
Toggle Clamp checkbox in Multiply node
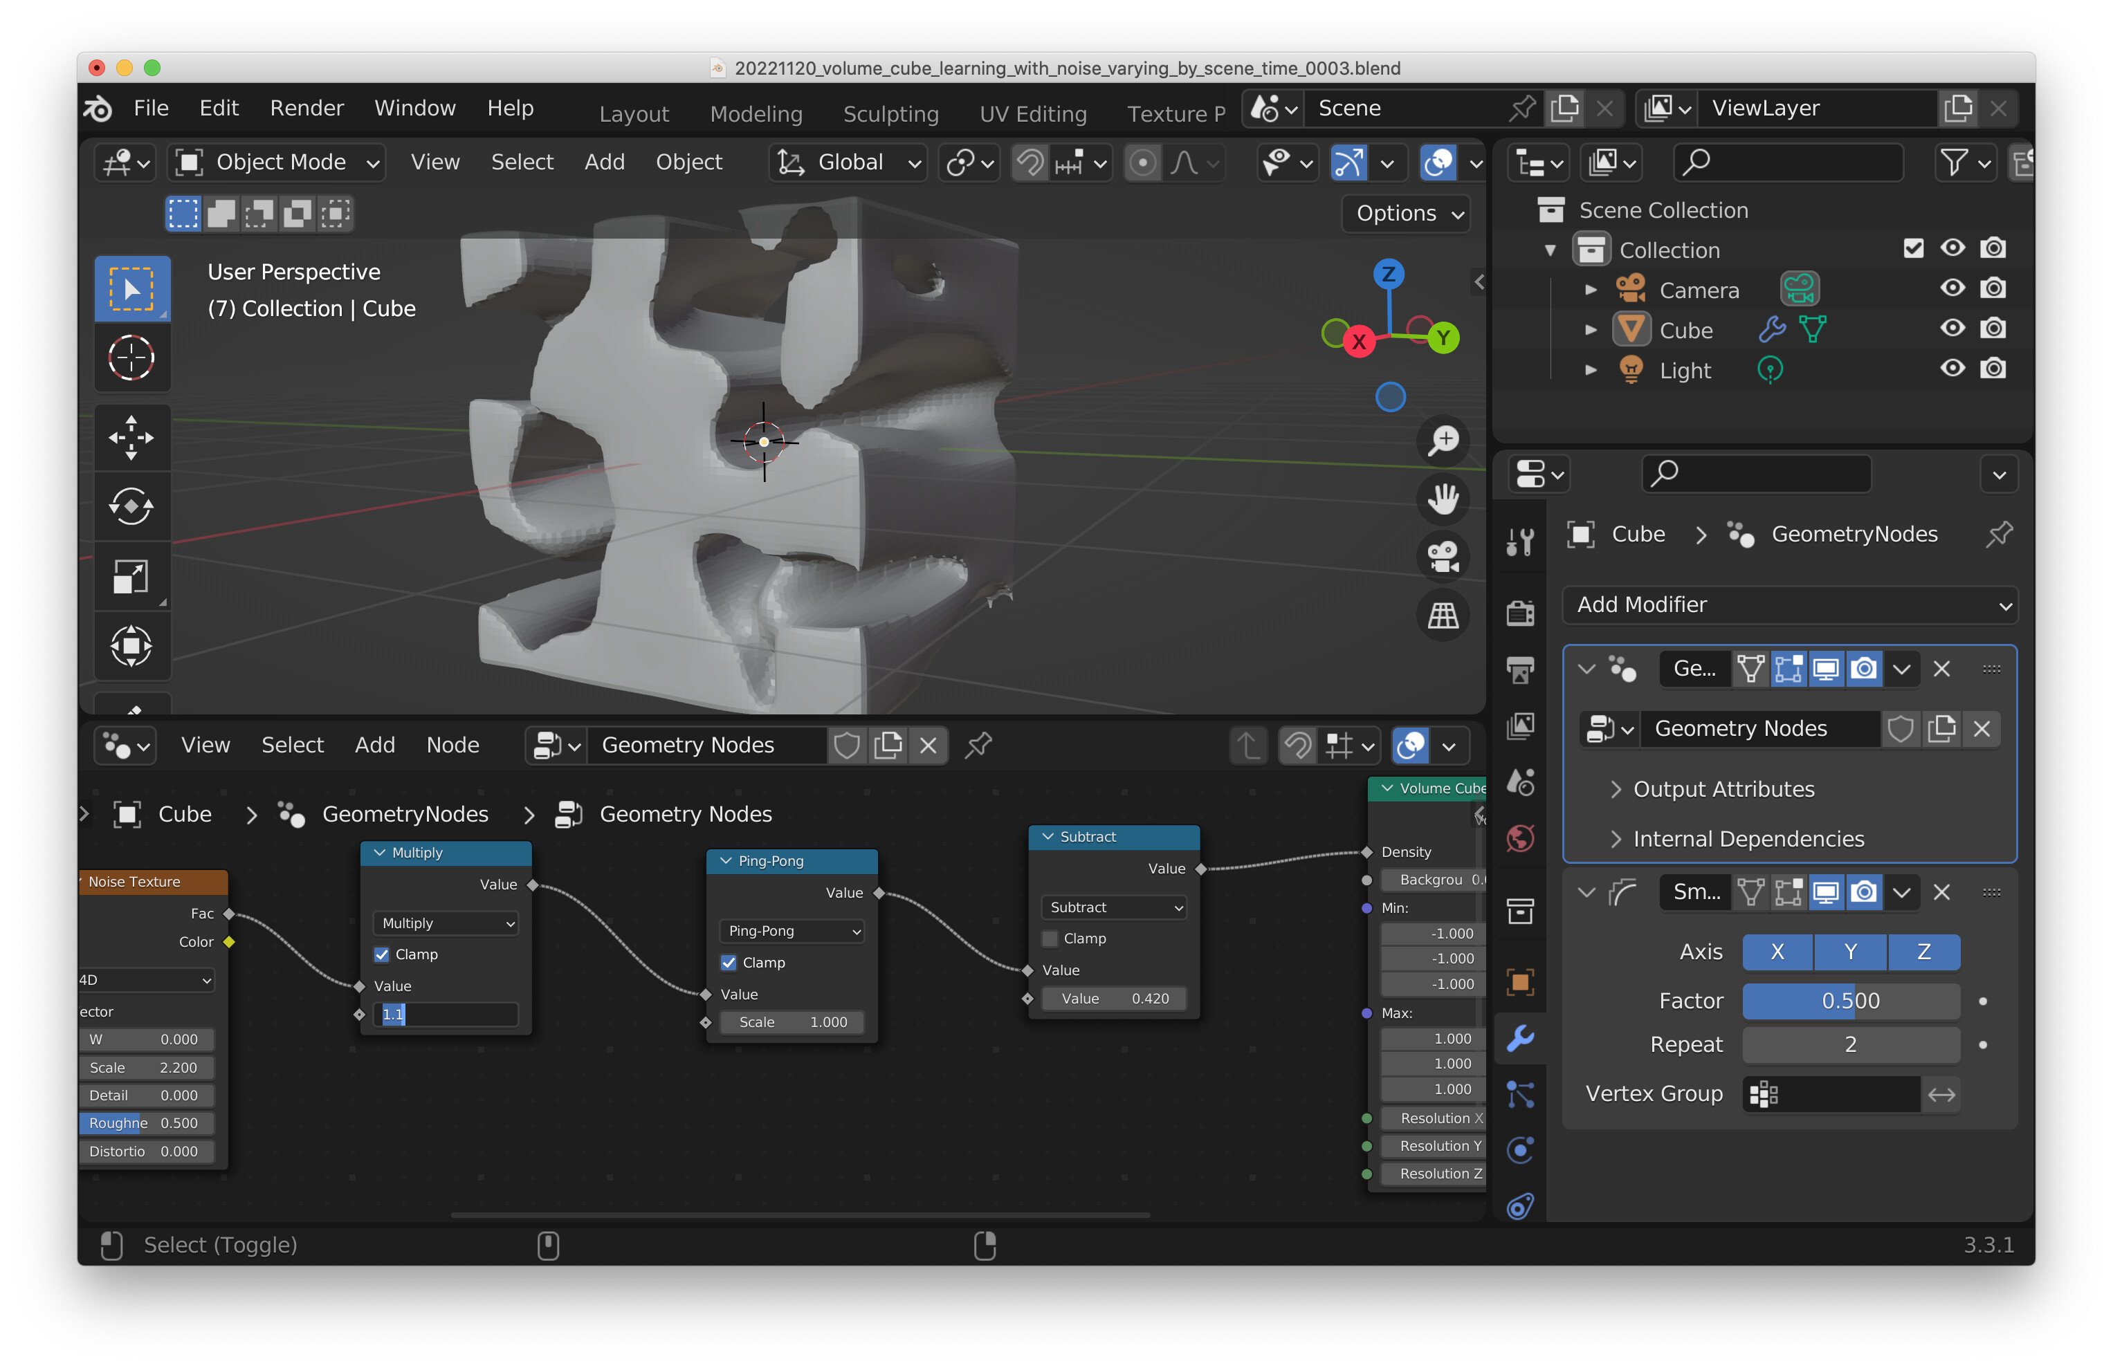pyautogui.click(x=382, y=955)
